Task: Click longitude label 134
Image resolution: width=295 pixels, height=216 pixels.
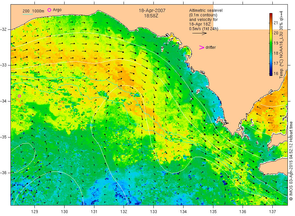Action: pos(183,212)
